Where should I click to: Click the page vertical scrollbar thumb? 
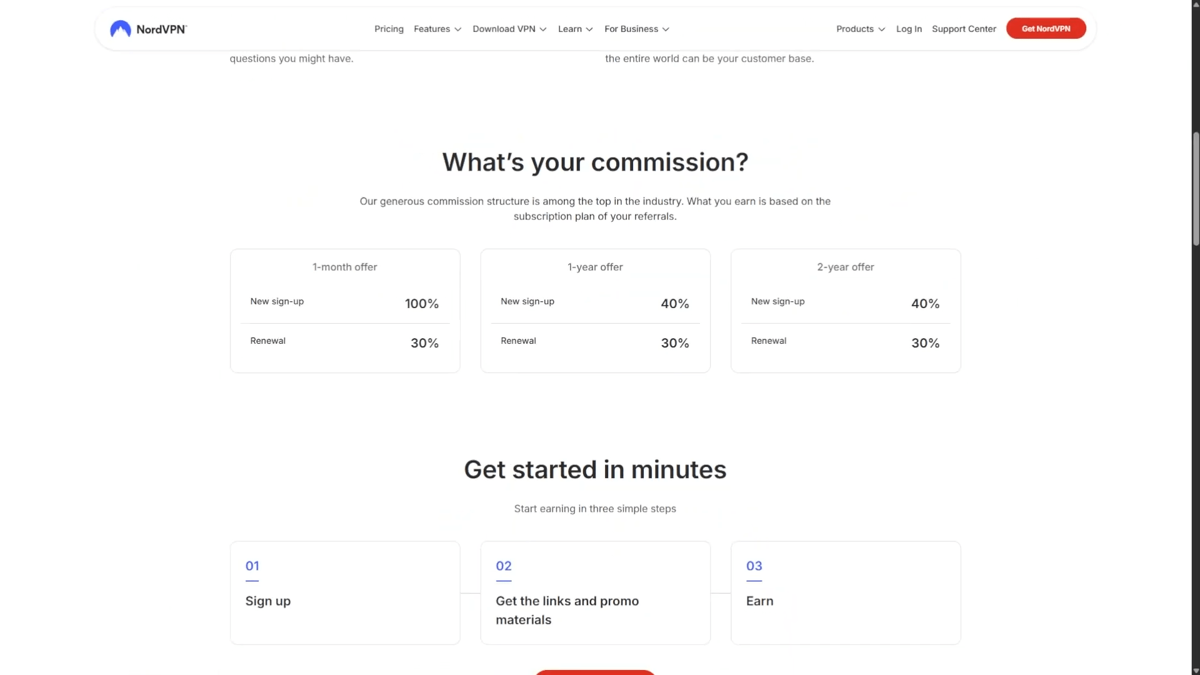[x=1196, y=187]
